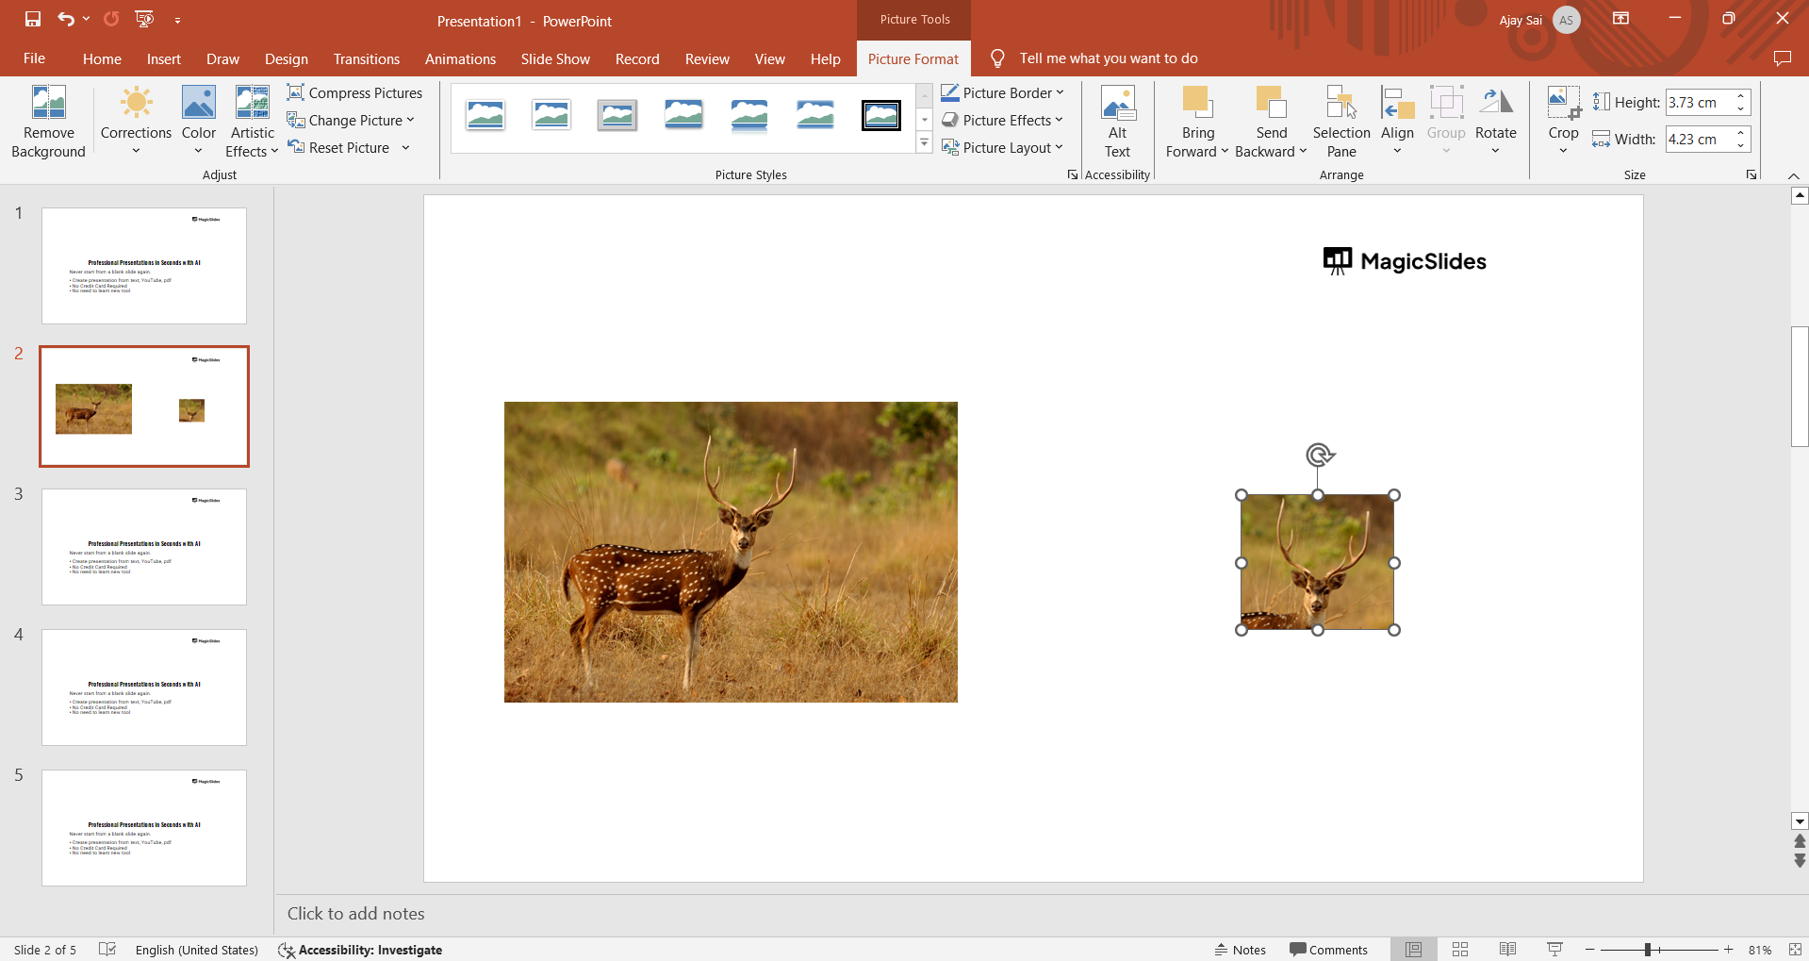Open the Transitions tab
This screenshot has height=961, width=1809.
coord(366,58)
